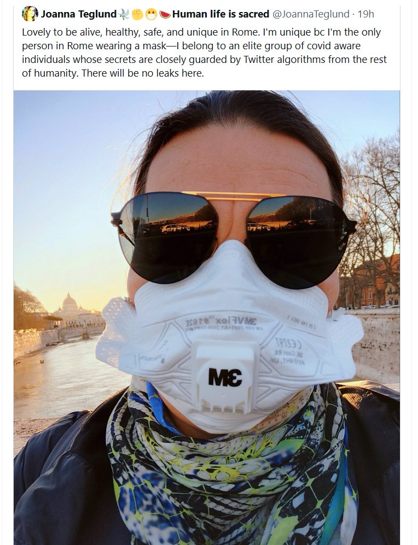The width and height of the screenshot is (418, 545).
Task: Select the raised fist emoji
Action: tap(137, 14)
